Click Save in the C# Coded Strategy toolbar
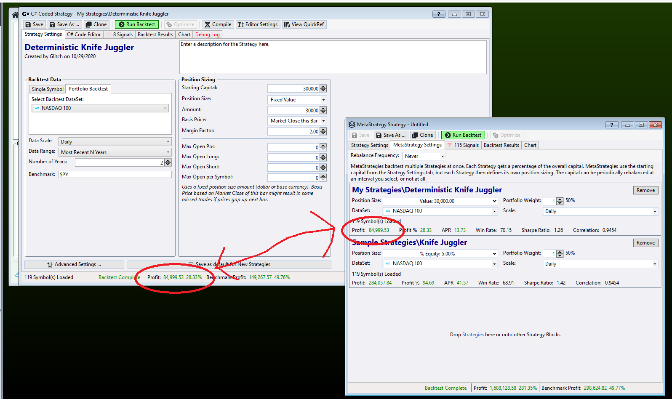Viewport: 672px width, 399px height. click(x=34, y=24)
